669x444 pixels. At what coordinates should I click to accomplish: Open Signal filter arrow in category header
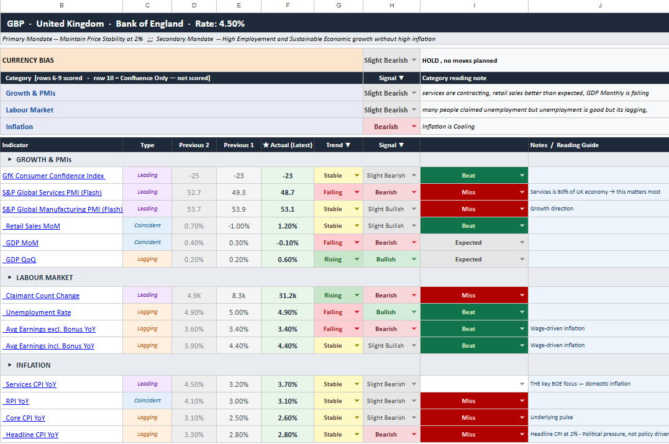click(x=401, y=78)
